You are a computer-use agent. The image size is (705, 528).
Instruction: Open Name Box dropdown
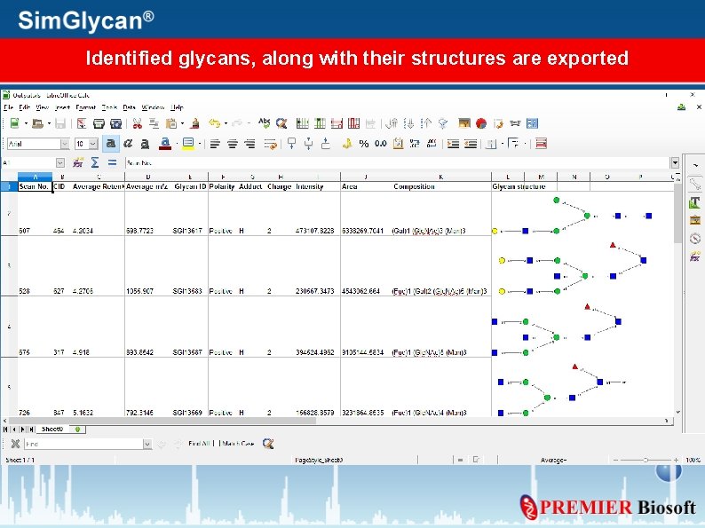[x=60, y=162]
